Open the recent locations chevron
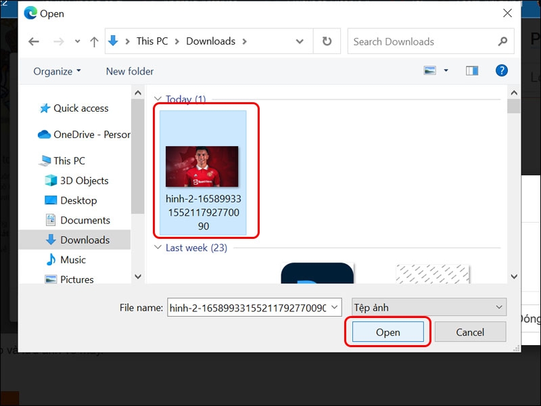The height and width of the screenshot is (406, 541). tap(77, 41)
